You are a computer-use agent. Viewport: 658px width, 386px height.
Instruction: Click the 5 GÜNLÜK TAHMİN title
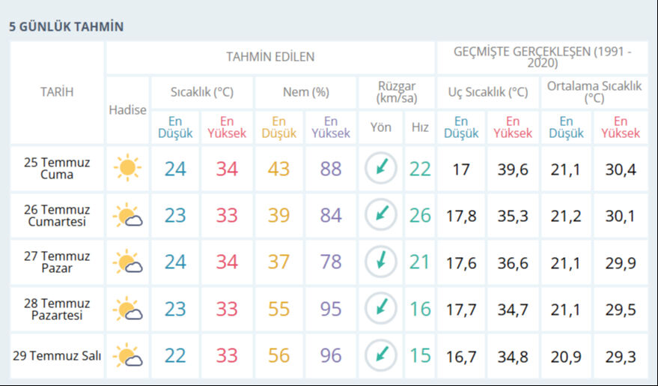(x=66, y=27)
